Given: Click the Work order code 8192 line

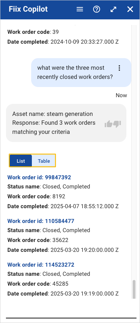Looking at the screenshot, I should pyautogui.click(x=36, y=197).
